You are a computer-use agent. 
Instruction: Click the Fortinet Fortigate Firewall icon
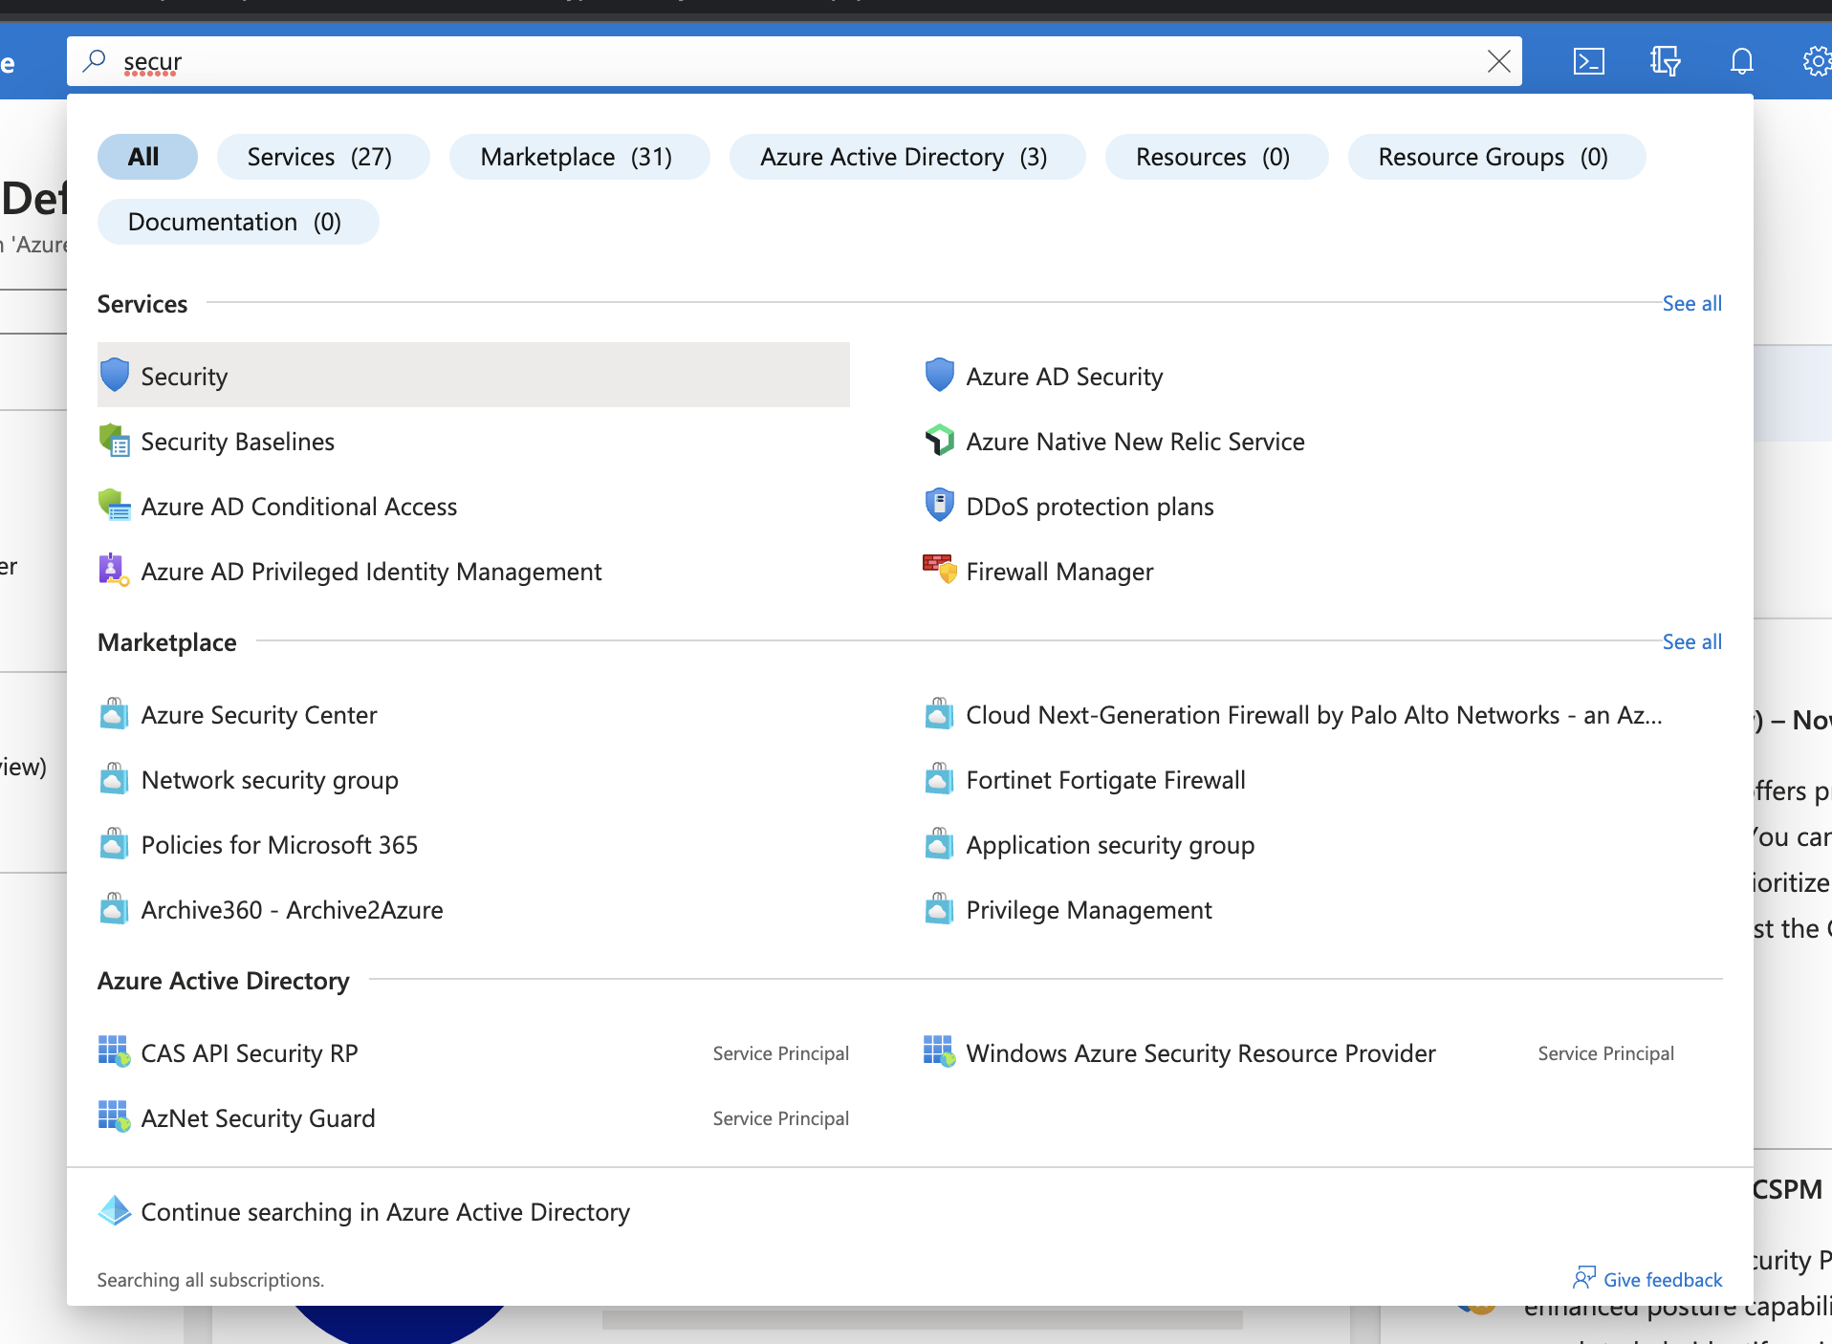940,779
